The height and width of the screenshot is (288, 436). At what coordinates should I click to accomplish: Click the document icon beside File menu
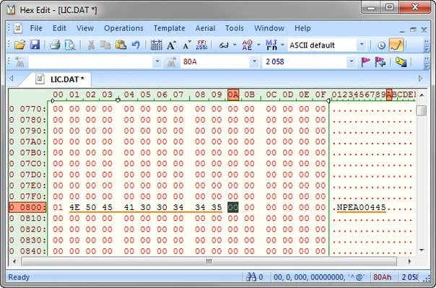[18, 28]
